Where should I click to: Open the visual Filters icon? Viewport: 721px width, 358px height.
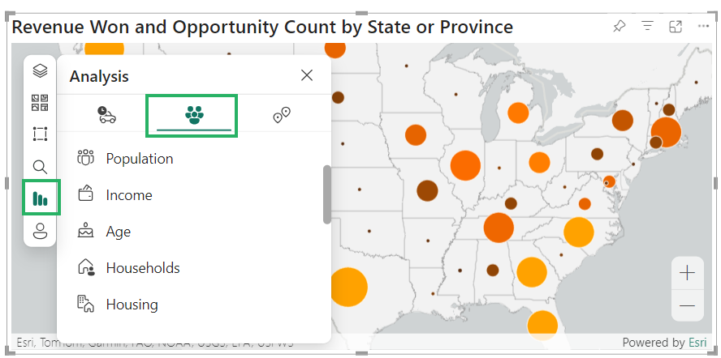647,27
